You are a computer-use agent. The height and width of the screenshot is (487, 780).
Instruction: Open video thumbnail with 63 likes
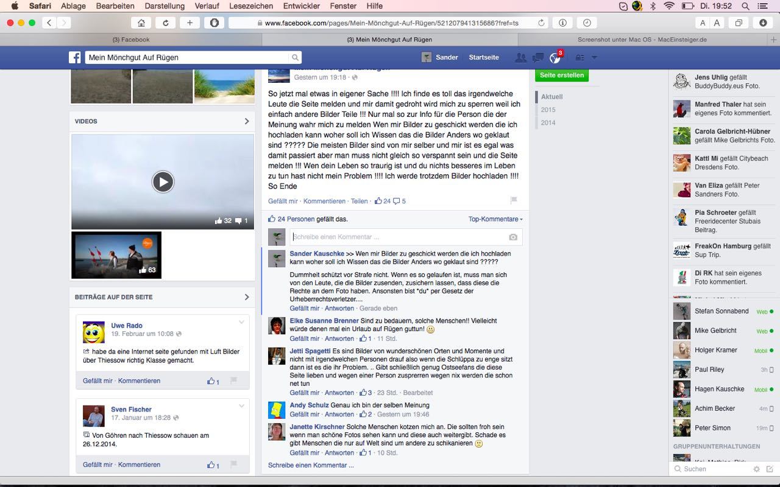pyautogui.click(x=116, y=254)
